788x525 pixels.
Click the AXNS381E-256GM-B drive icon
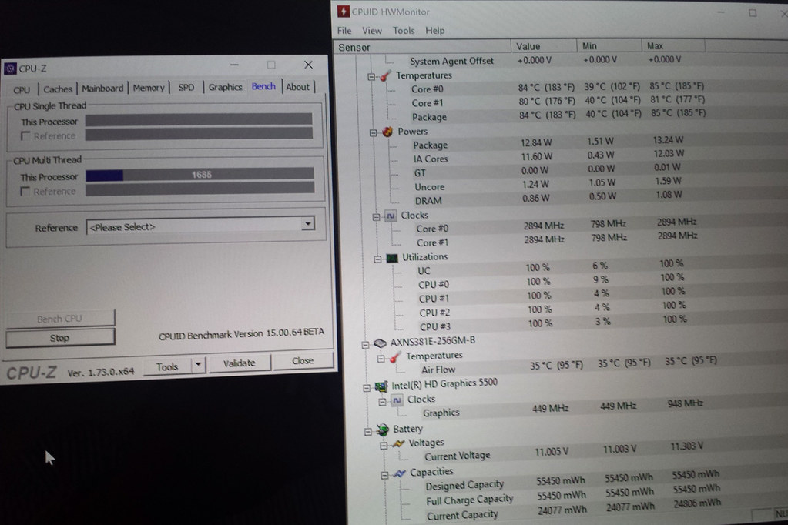click(380, 343)
